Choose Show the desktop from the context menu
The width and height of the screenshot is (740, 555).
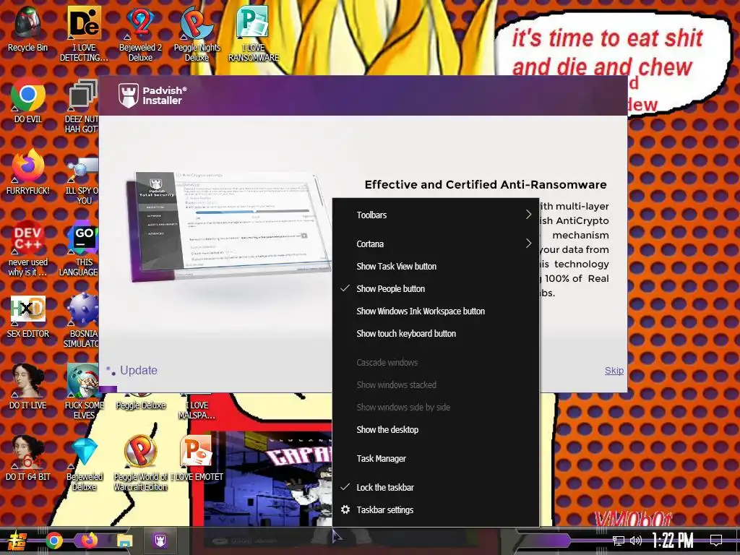coord(436,429)
